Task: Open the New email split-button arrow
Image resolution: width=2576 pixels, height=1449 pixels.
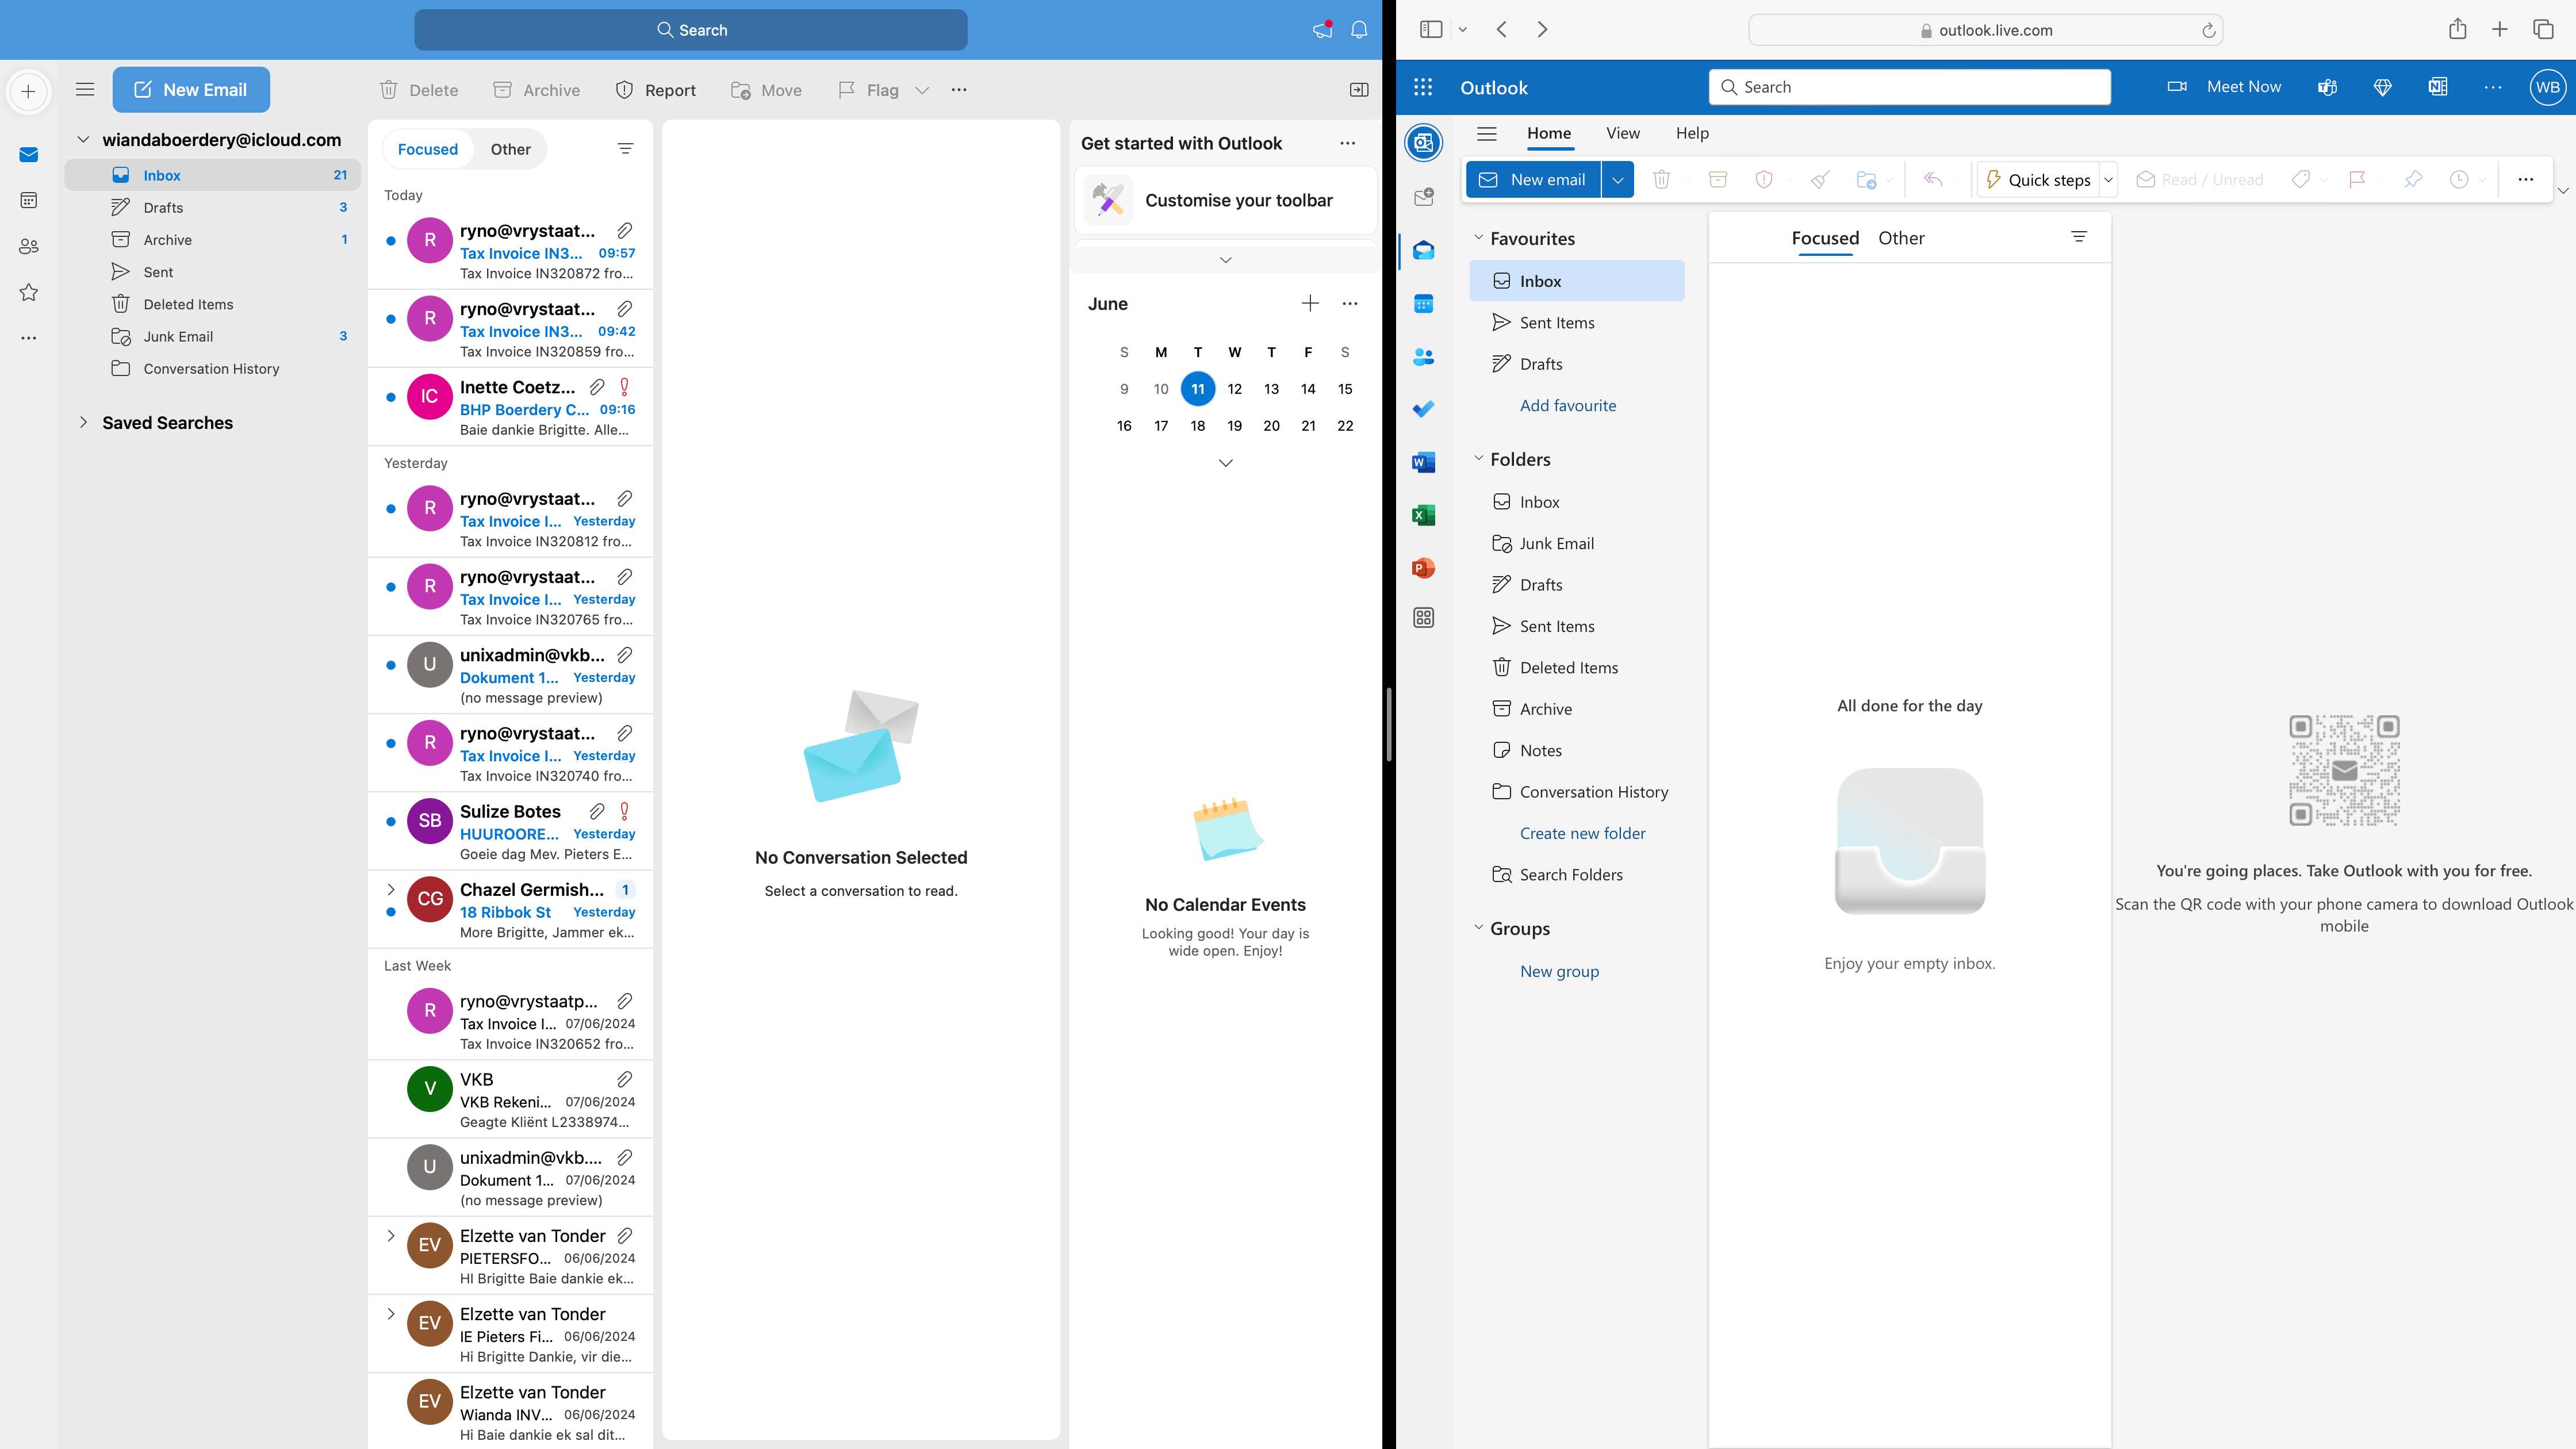Action: tap(1618, 179)
